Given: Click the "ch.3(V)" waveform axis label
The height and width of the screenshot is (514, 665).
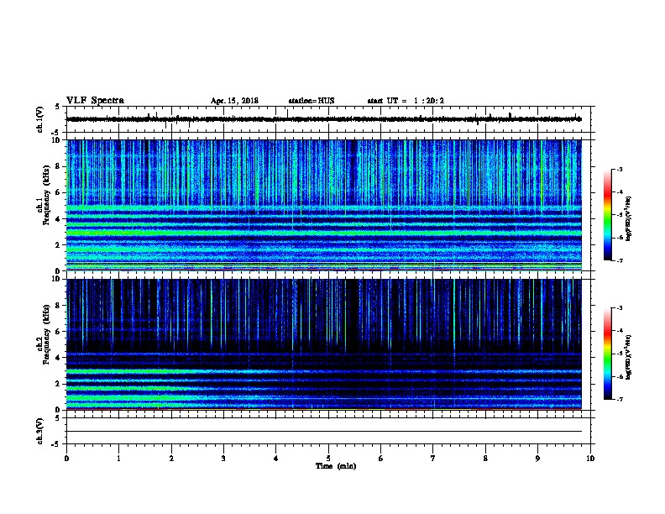Looking at the screenshot, I should coord(40,431).
